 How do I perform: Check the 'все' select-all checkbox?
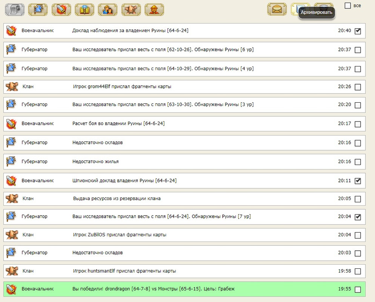pyautogui.click(x=348, y=6)
